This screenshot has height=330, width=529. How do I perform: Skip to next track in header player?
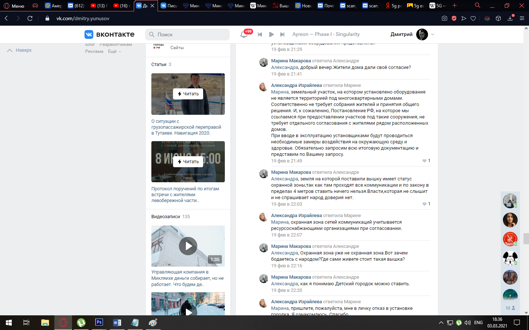(282, 34)
